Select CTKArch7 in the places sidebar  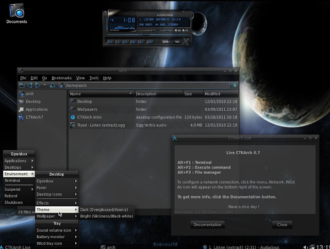42,117
